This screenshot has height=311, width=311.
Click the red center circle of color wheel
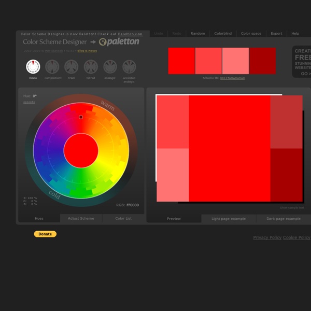tap(81, 150)
